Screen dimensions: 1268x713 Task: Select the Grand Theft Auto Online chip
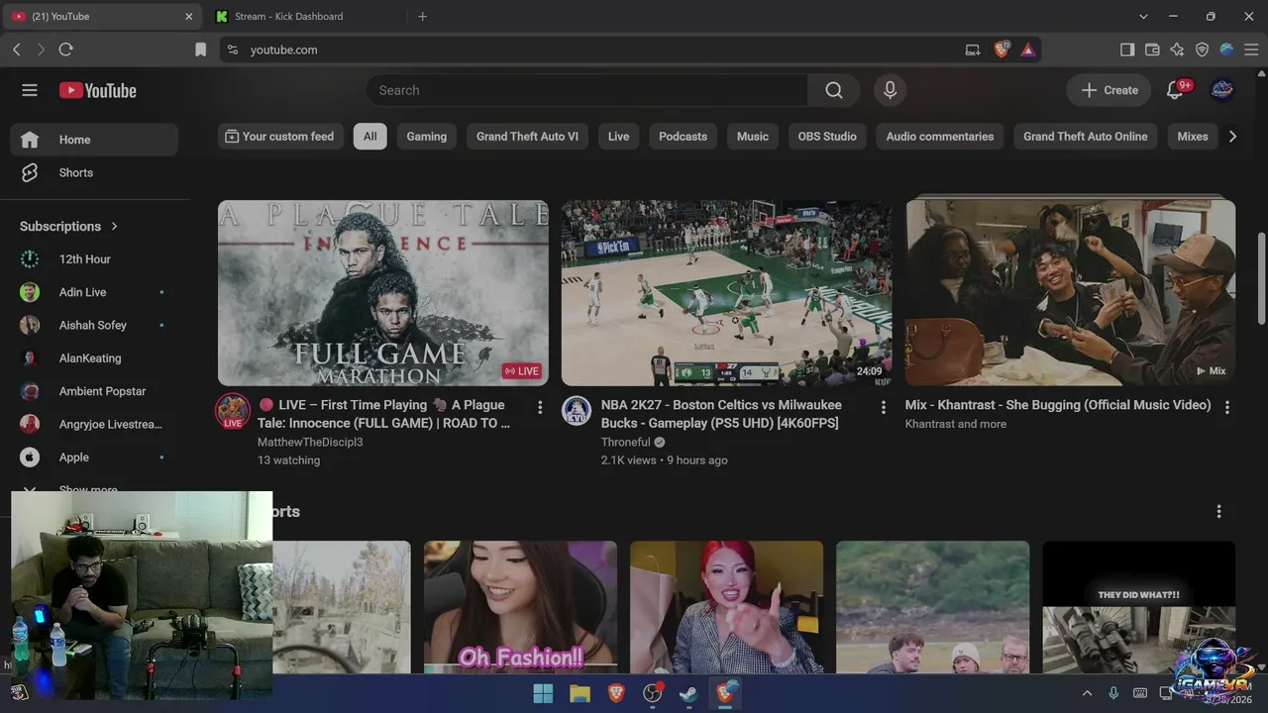[1086, 137]
